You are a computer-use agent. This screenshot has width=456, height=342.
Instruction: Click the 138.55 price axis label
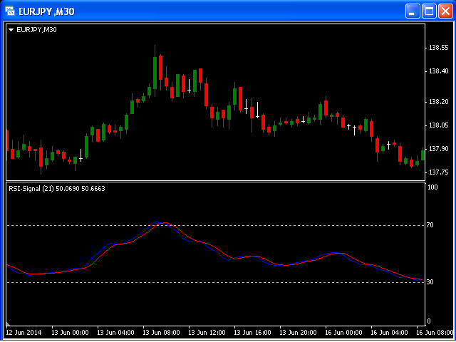click(438, 48)
